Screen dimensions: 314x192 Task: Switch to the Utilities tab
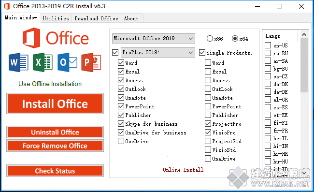pos(56,18)
